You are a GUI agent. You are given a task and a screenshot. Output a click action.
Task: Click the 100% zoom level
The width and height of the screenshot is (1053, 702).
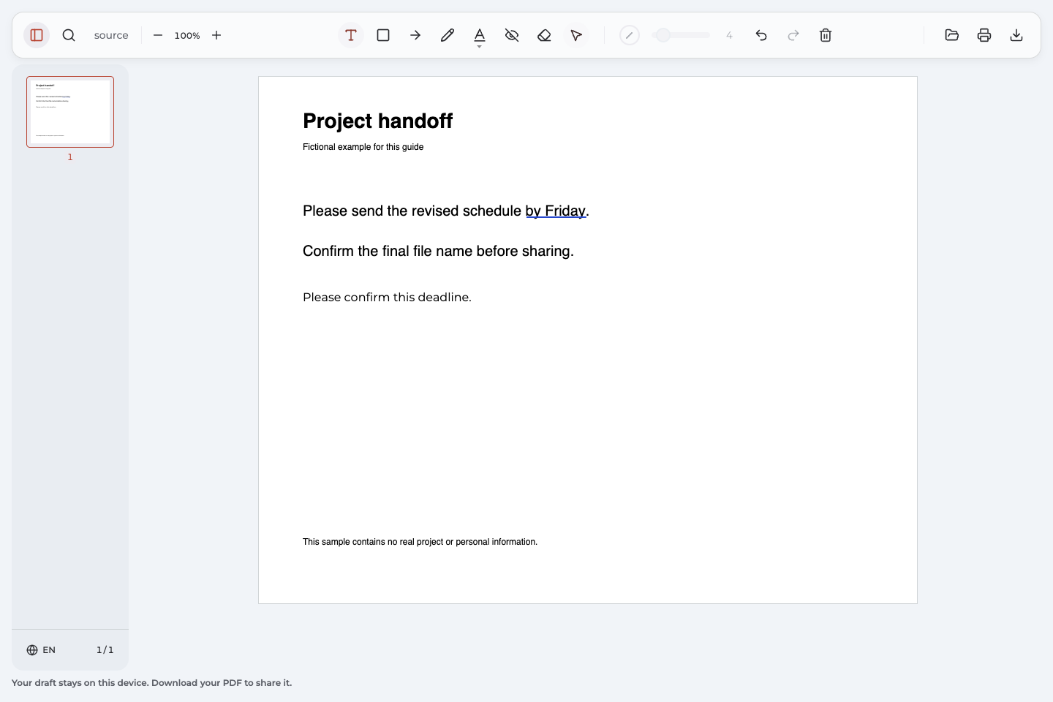point(187,35)
